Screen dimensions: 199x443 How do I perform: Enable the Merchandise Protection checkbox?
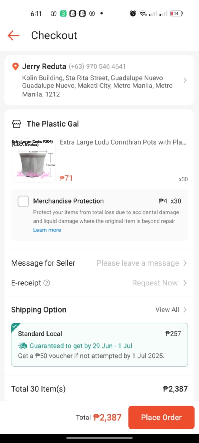click(23, 201)
